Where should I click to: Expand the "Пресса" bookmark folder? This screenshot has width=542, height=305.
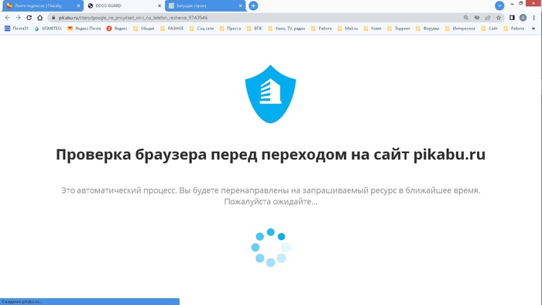coord(230,29)
